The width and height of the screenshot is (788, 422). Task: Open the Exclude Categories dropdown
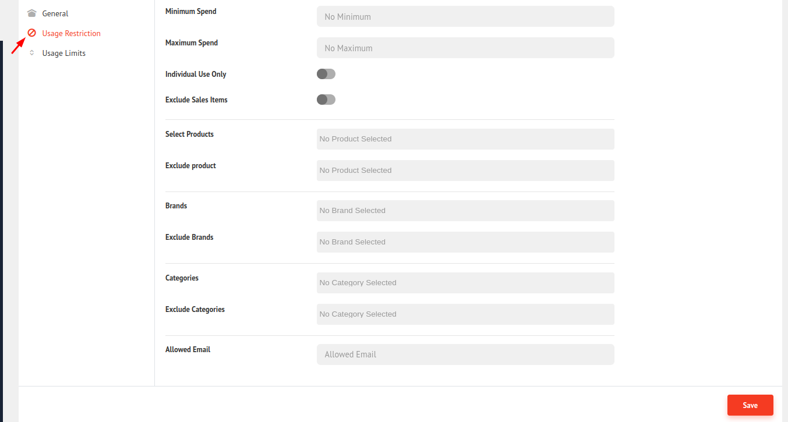tap(465, 314)
